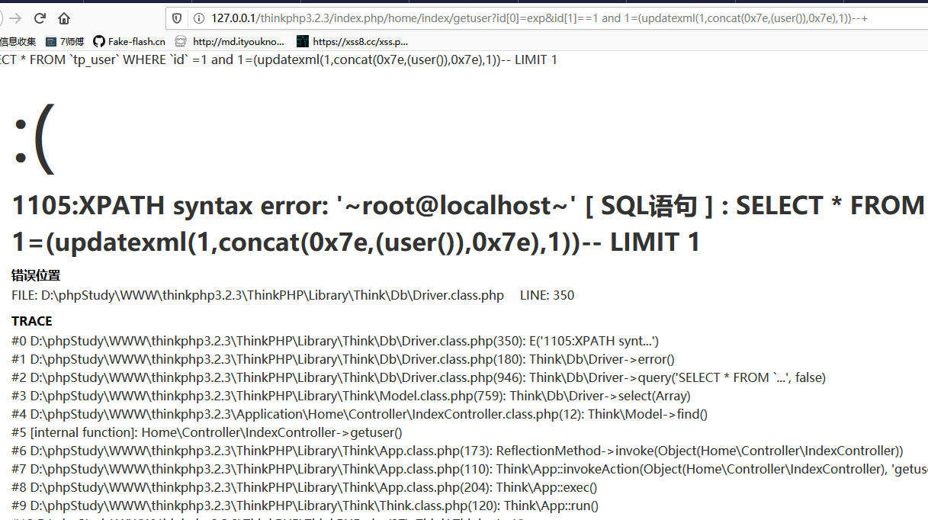Click trace line #0 with E('1105:XPATH synt...')

[x=336, y=341]
